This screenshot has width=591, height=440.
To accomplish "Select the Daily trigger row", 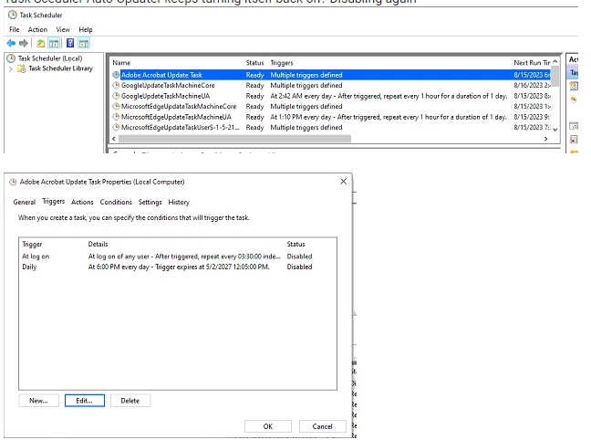I will click(x=178, y=267).
